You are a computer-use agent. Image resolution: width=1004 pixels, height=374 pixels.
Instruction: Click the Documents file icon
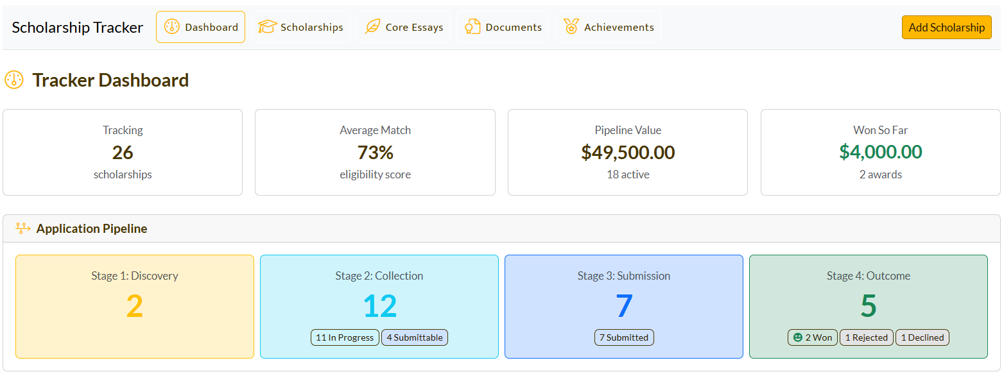[473, 27]
